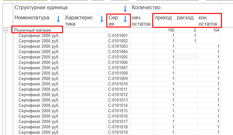Click the empty расход cell in row C-0101005
Screen dimensions: 233x135
click(186, 57)
